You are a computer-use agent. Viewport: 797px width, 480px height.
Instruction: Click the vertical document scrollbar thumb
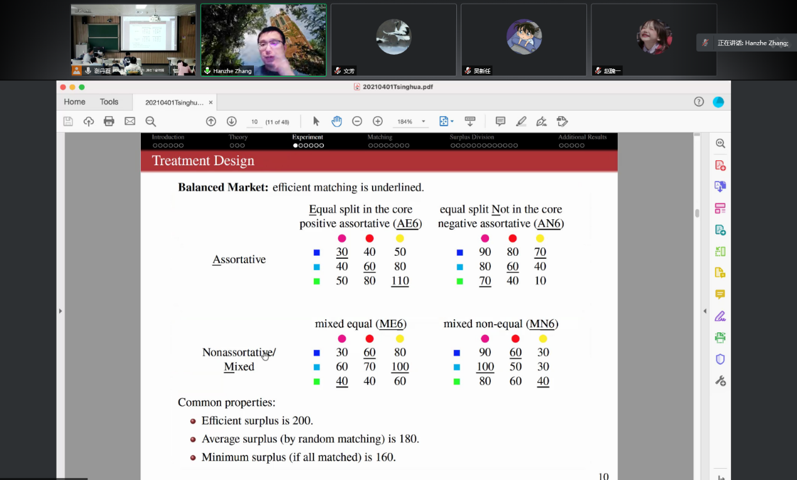pyautogui.click(x=697, y=214)
